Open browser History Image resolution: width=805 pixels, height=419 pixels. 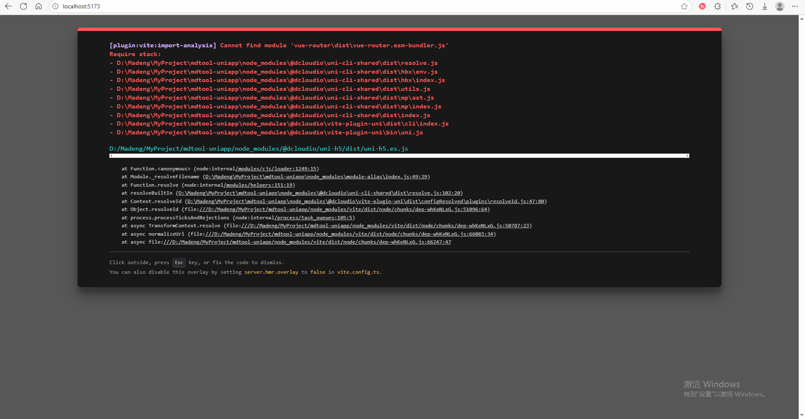point(750,6)
